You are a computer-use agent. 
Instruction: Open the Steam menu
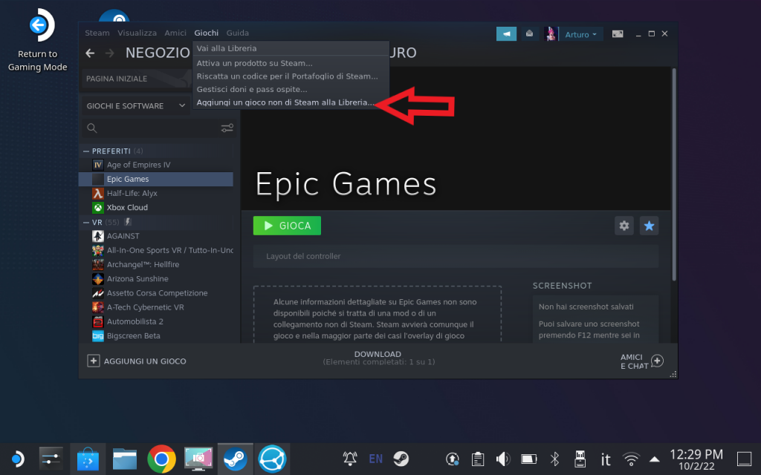coord(97,33)
